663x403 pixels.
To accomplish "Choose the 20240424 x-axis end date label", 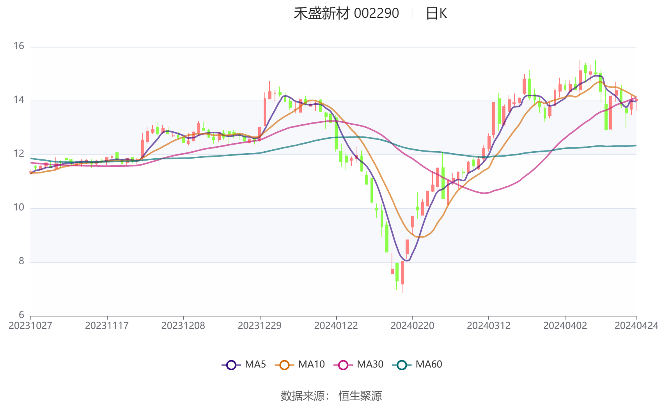I will [636, 326].
